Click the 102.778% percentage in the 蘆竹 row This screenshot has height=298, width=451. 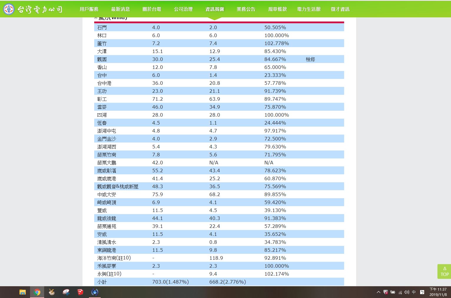(x=277, y=43)
